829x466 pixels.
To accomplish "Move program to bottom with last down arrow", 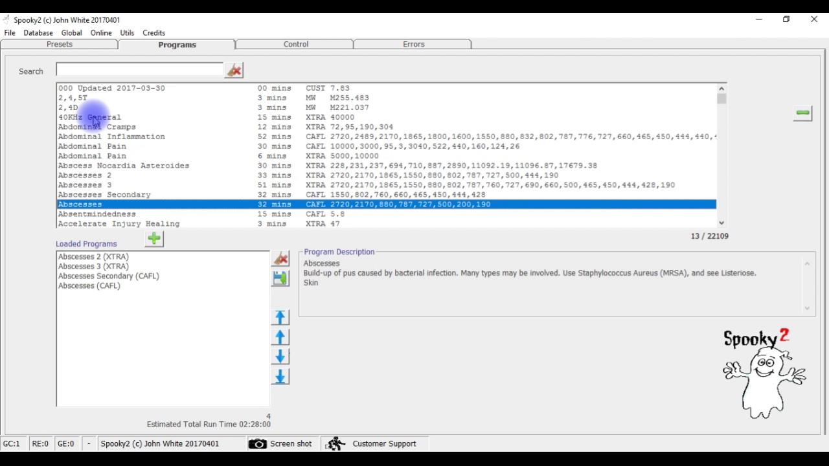I will [x=280, y=377].
